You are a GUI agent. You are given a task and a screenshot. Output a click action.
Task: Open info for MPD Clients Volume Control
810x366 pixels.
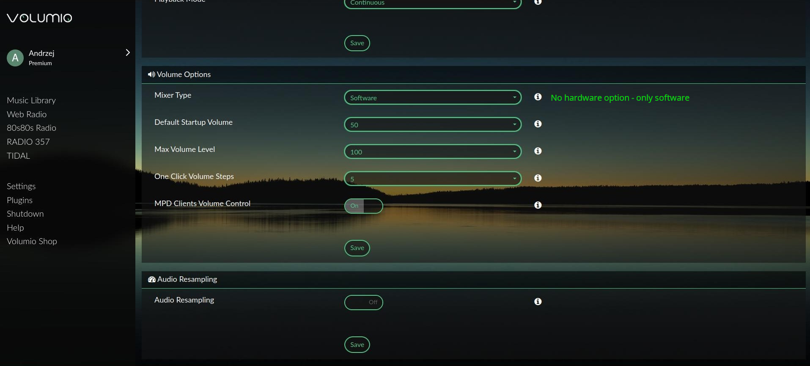[538, 205]
